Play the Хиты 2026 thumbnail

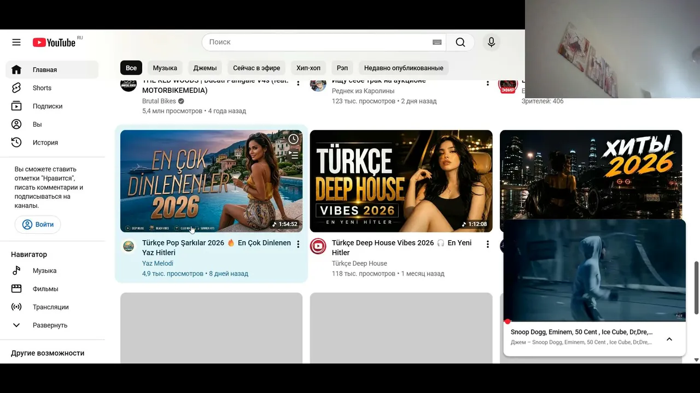tap(591, 174)
